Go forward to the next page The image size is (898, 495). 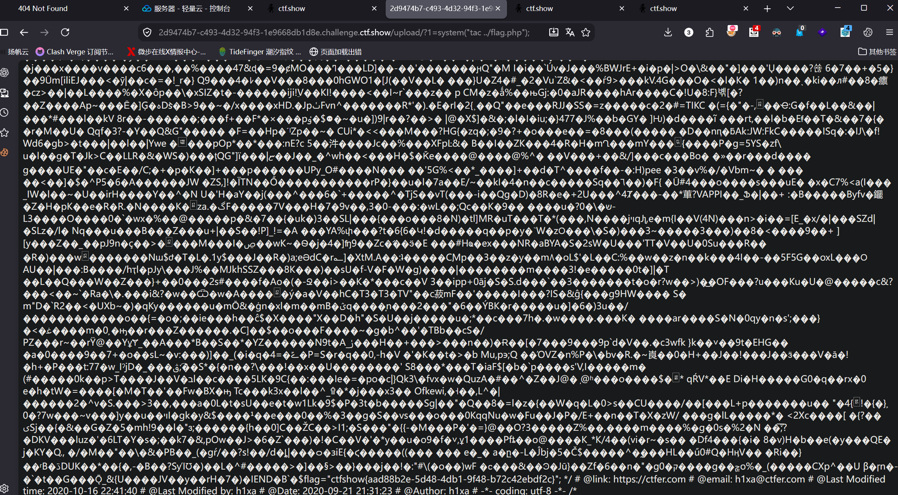(x=45, y=32)
